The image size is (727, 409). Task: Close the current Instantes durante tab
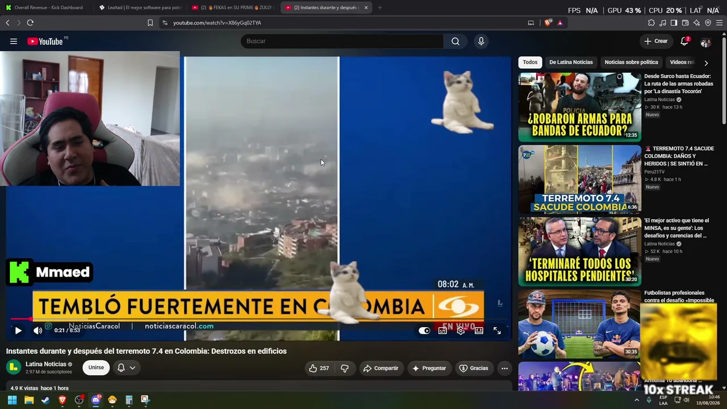click(366, 7)
